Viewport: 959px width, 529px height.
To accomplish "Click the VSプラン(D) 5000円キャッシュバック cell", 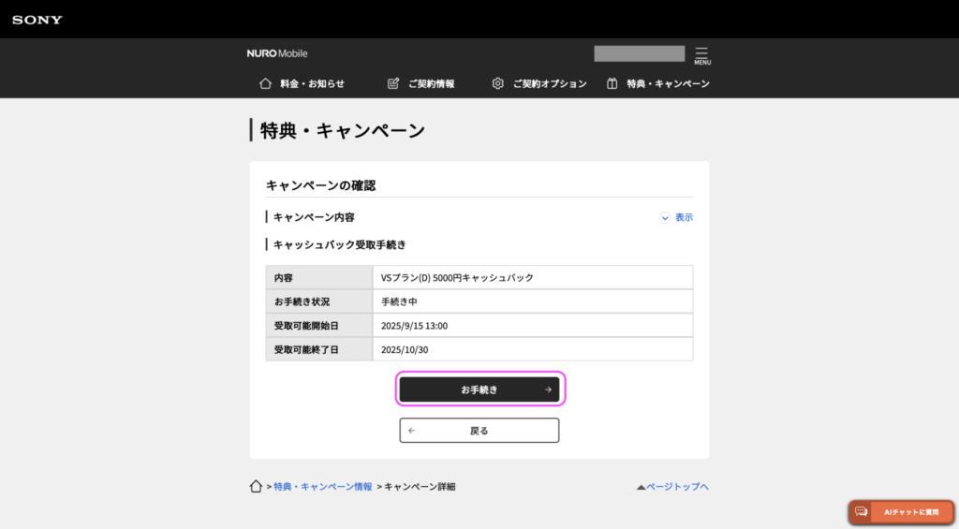I will click(x=457, y=278).
